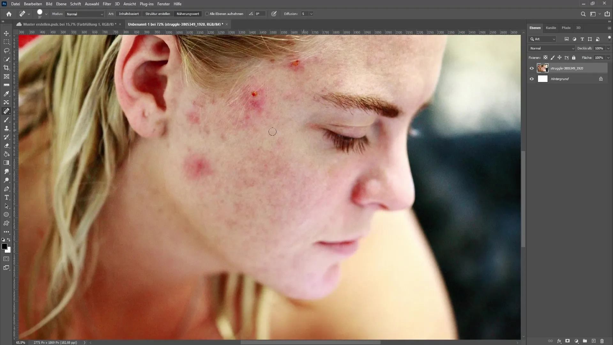Select the Crop tool
Screen dimensions: 613x345
click(6, 67)
